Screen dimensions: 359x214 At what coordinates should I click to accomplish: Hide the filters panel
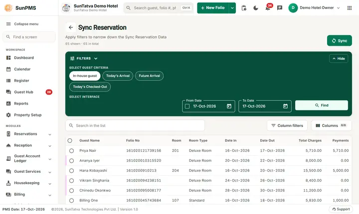pyautogui.click(x=339, y=59)
